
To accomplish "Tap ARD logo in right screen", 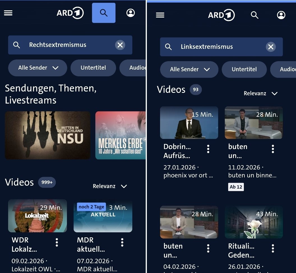I will 221,15.
